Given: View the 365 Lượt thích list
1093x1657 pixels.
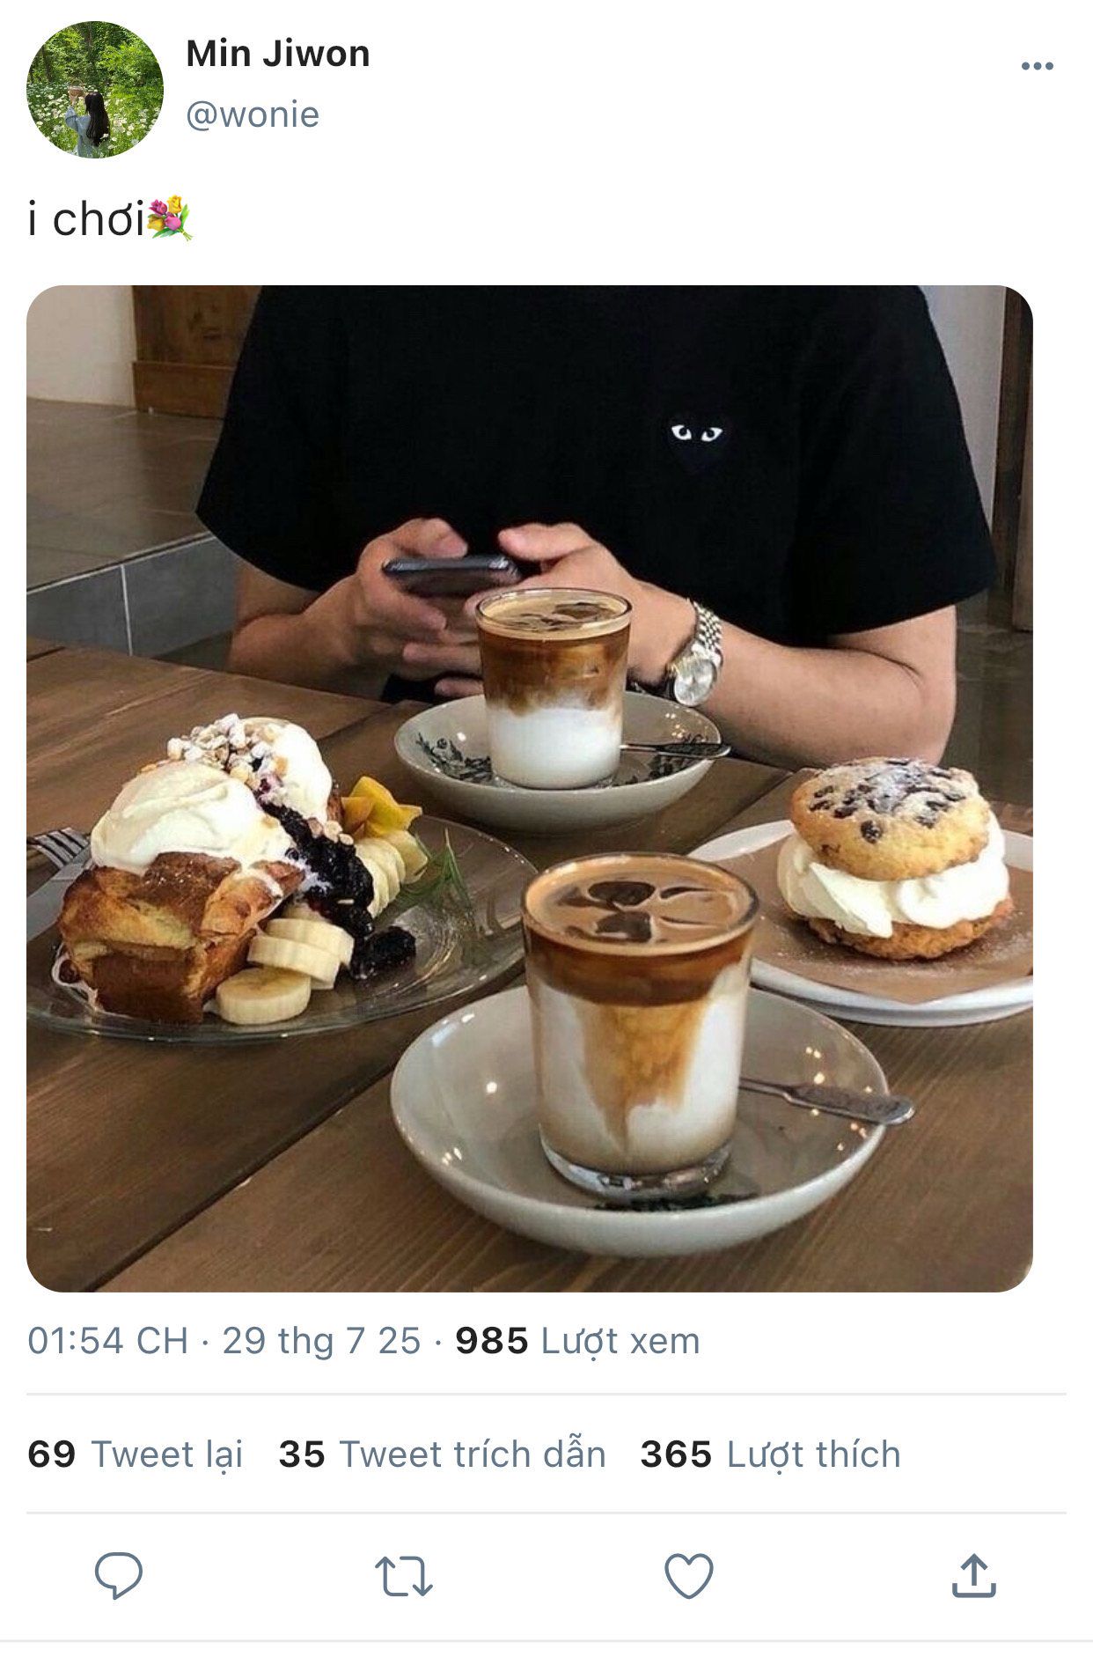Looking at the screenshot, I should [771, 1454].
